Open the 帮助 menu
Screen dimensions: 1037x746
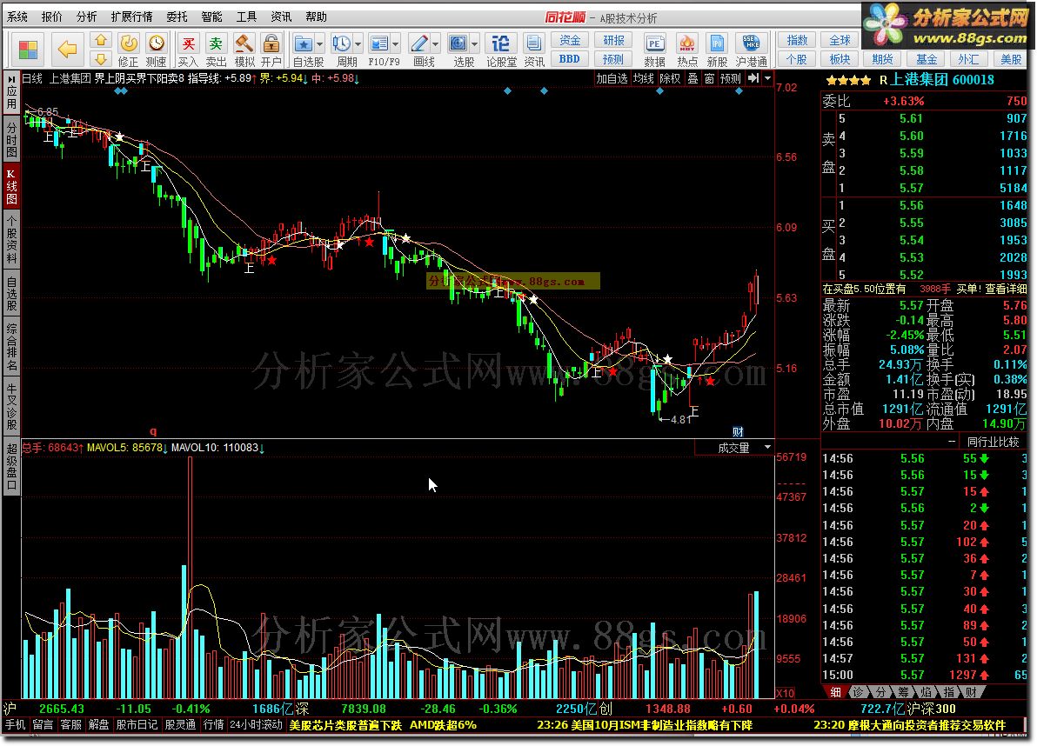pos(316,17)
